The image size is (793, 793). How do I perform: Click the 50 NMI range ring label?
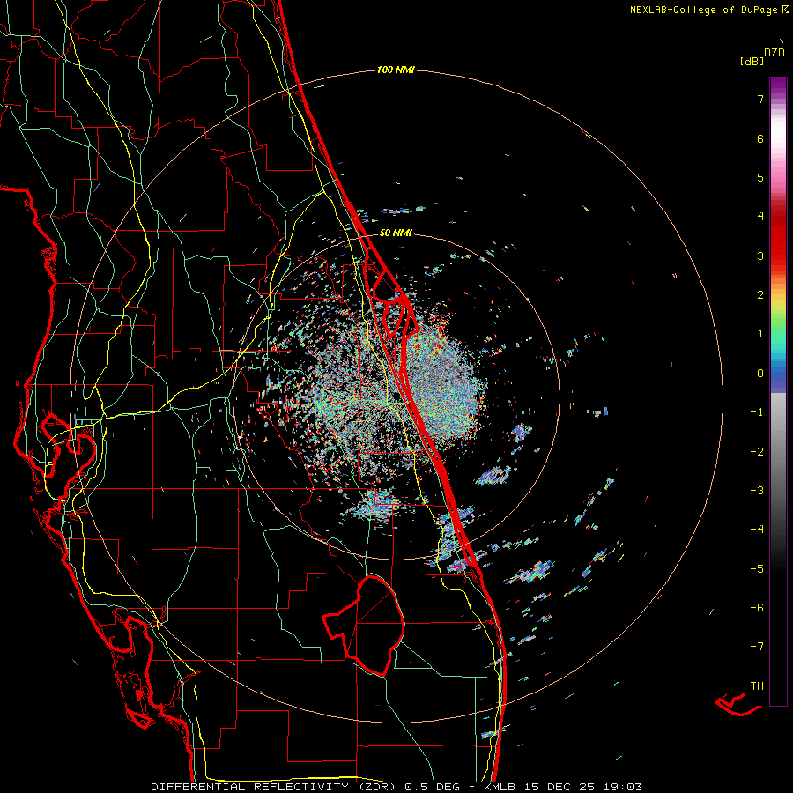396,233
